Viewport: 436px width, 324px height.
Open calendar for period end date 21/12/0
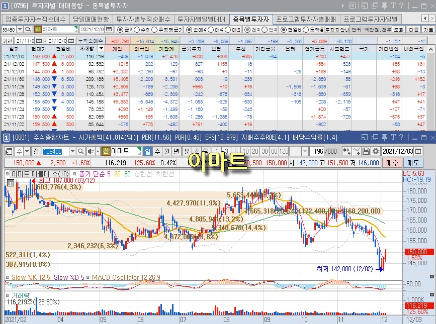(x=71, y=41)
